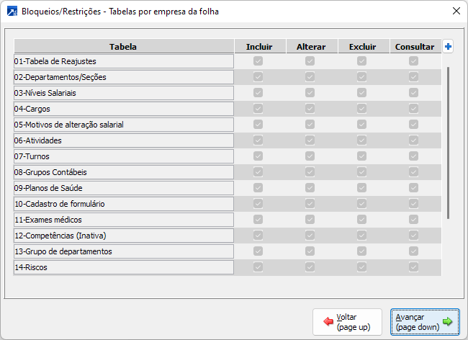Click the green arrow on Avançar button

(447, 322)
